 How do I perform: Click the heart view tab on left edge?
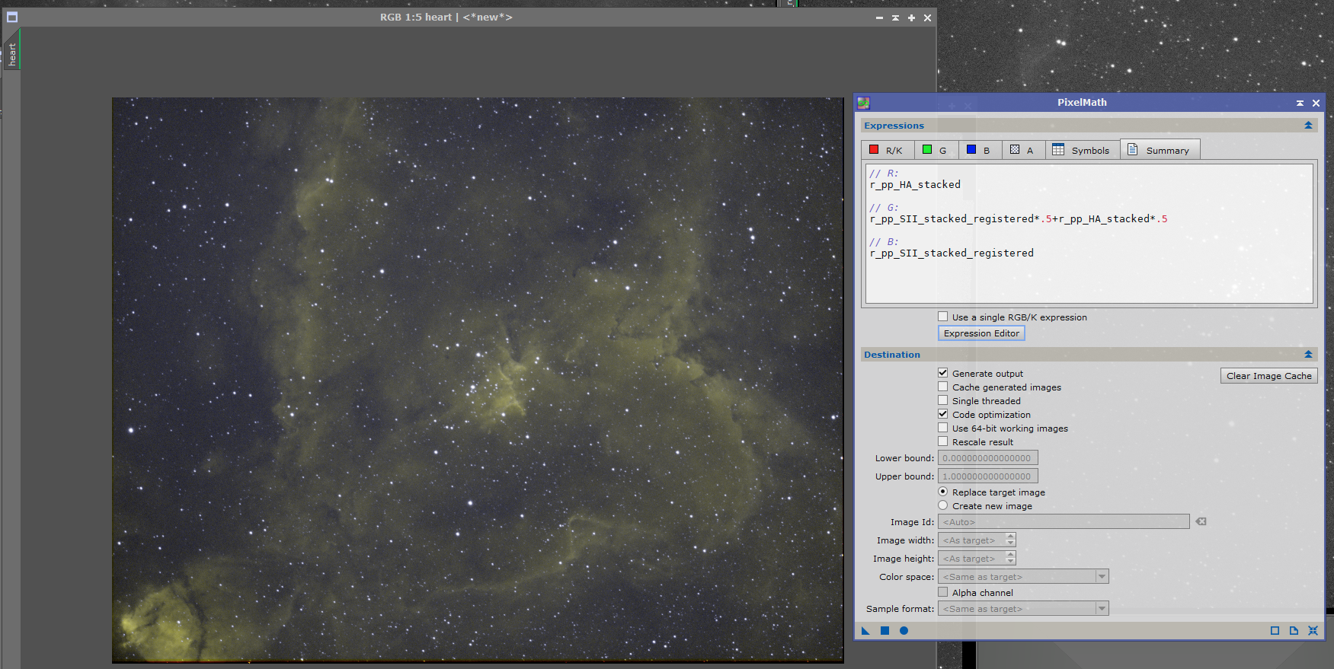(12, 53)
